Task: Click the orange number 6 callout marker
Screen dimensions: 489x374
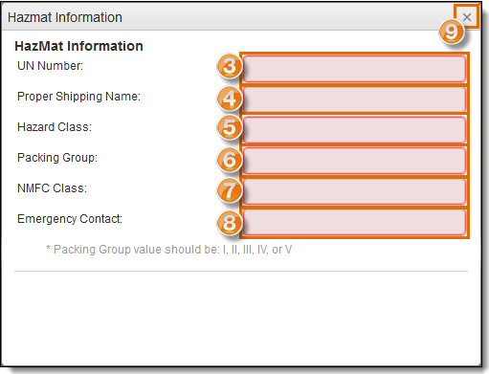Action: point(230,160)
